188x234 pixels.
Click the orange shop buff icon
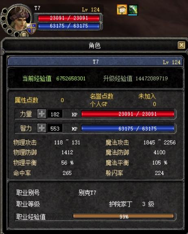pos(122,10)
